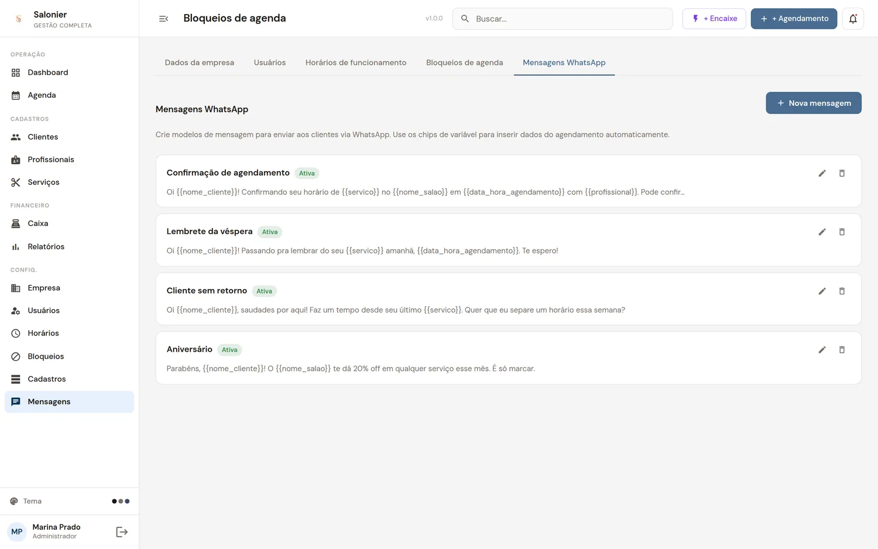Open Dashboard in sidebar
This screenshot has height=549, width=878.
coord(69,73)
